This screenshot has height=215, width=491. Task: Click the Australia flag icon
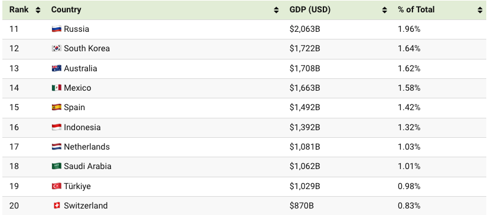tap(57, 68)
